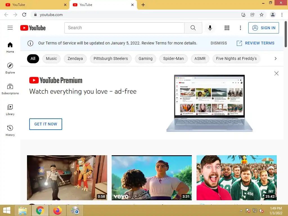Click GET IT NOW button
288x216 pixels.
(x=46, y=124)
